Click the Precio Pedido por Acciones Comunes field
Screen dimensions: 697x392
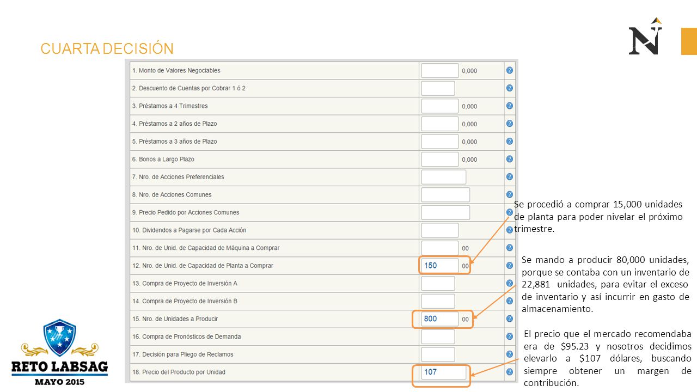445,212
